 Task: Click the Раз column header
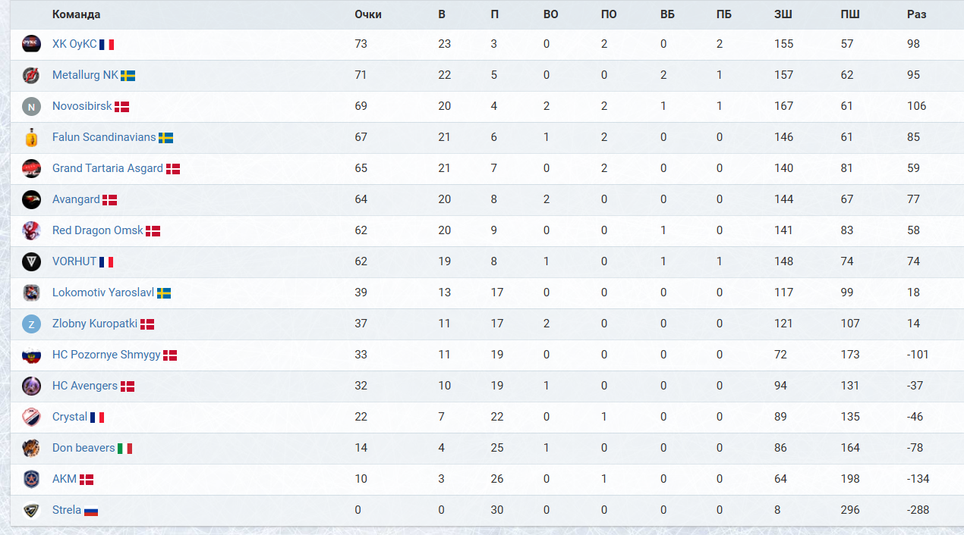[916, 14]
